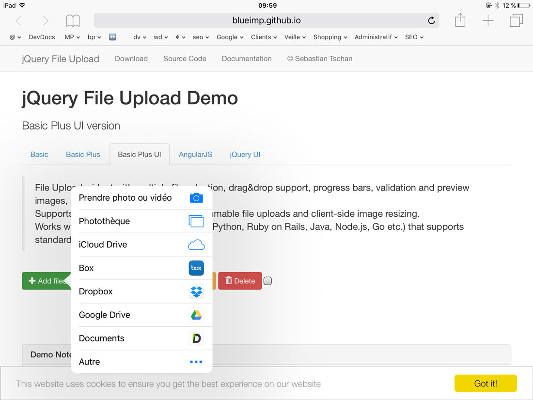
Task: Switch to the AngularJS tab
Action: pyautogui.click(x=195, y=154)
